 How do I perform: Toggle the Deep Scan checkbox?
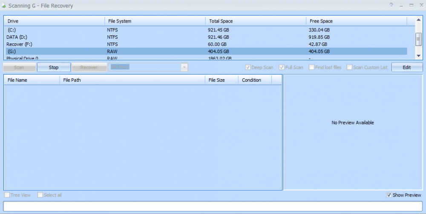point(248,67)
